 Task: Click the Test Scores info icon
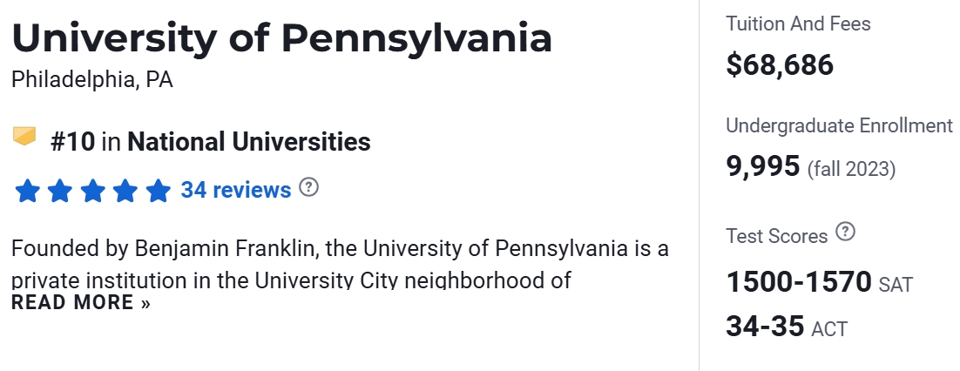(845, 233)
